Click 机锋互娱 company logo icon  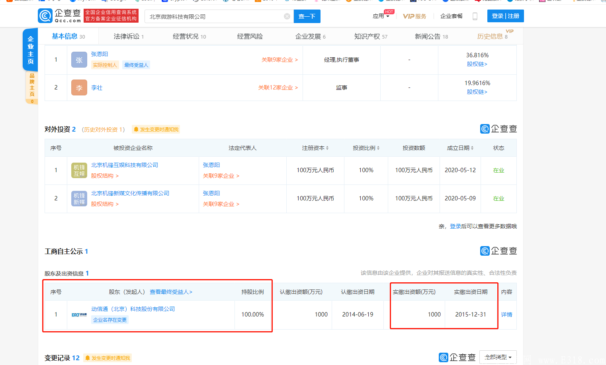click(x=79, y=170)
